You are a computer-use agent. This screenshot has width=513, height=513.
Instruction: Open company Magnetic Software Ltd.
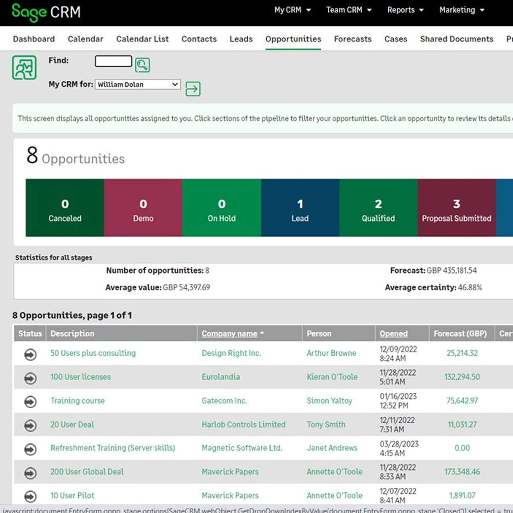(242, 448)
